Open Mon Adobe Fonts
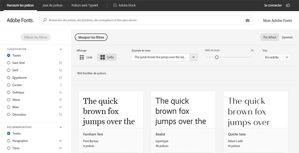299x153 pixels. point(277,20)
